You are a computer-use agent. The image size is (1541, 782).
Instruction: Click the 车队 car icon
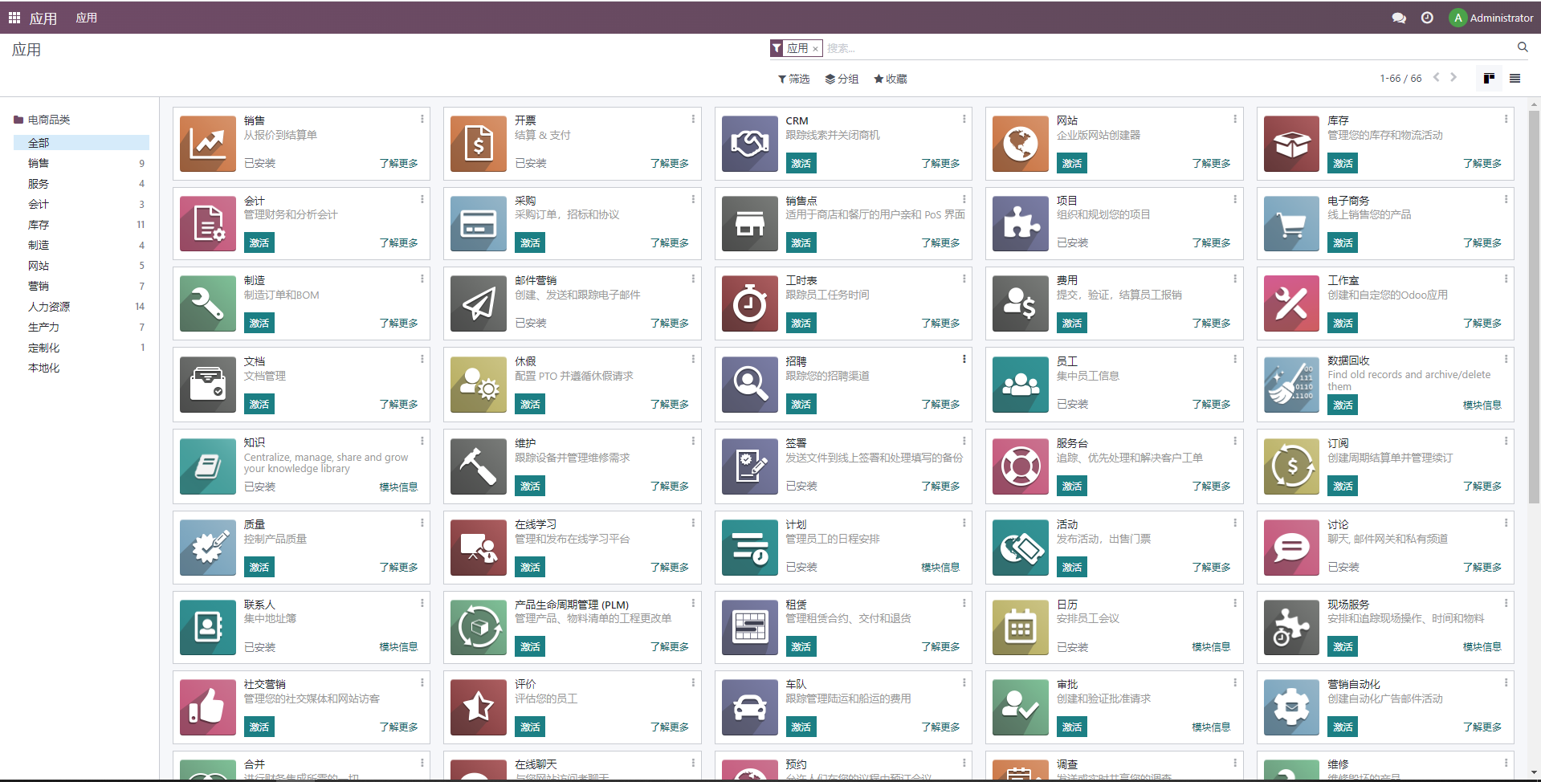[750, 707]
